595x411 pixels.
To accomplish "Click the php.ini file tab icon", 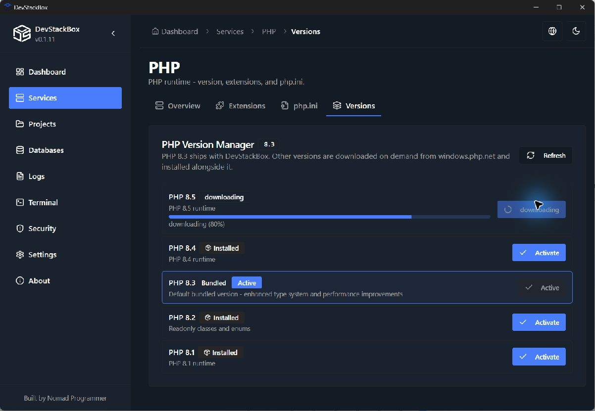I will 285,105.
